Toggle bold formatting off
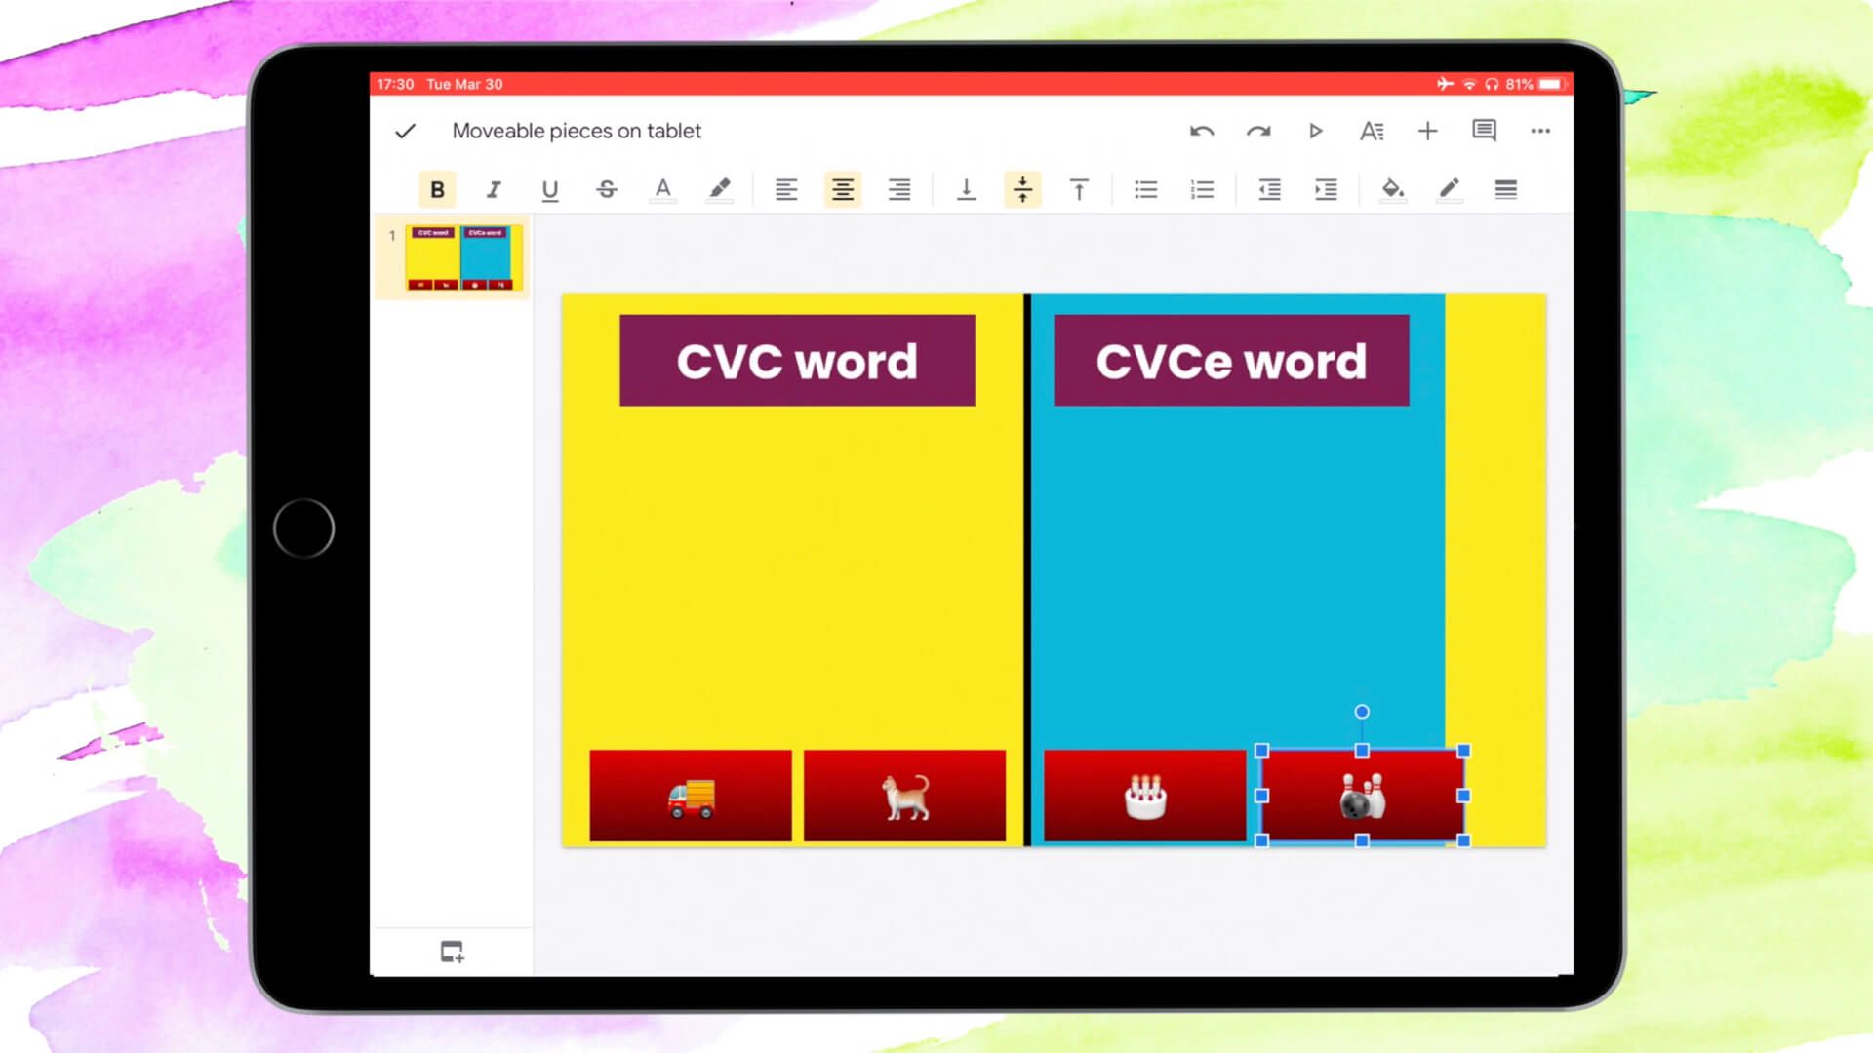 (437, 189)
